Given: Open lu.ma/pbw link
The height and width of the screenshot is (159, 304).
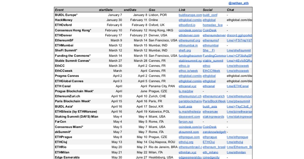Looking at the screenshot, I should coord(186,91).
